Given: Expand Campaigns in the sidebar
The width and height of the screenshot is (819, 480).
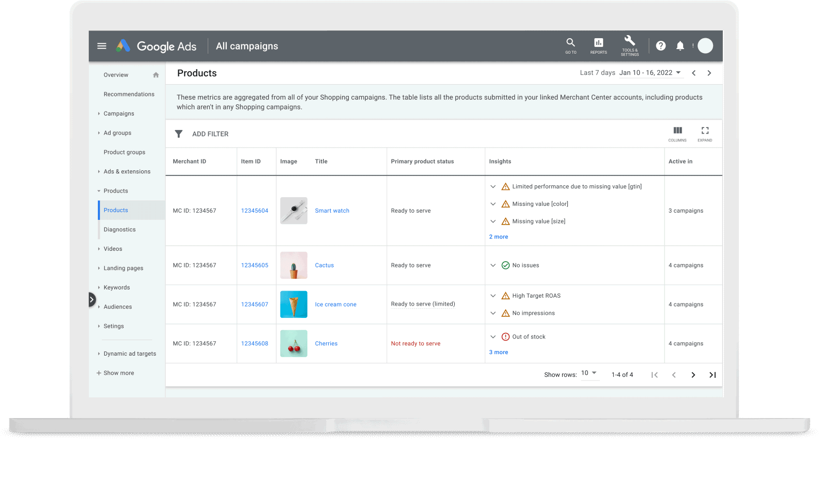Looking at the screenshot, I should coord(118,114).
